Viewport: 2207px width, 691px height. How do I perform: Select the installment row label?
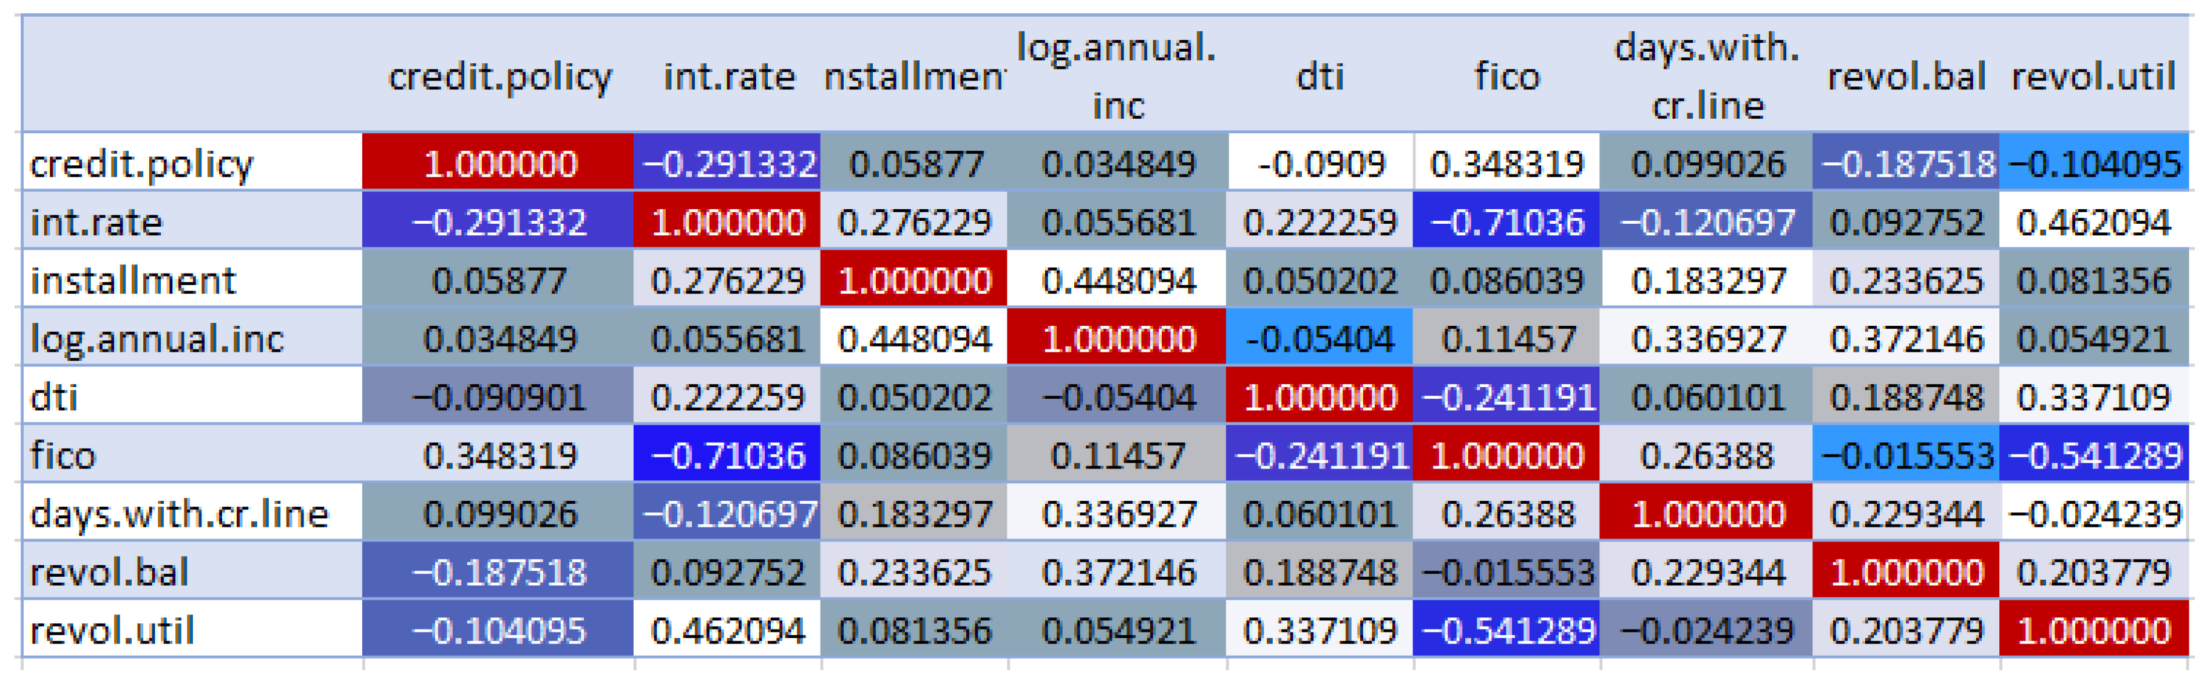click(133, 281)
